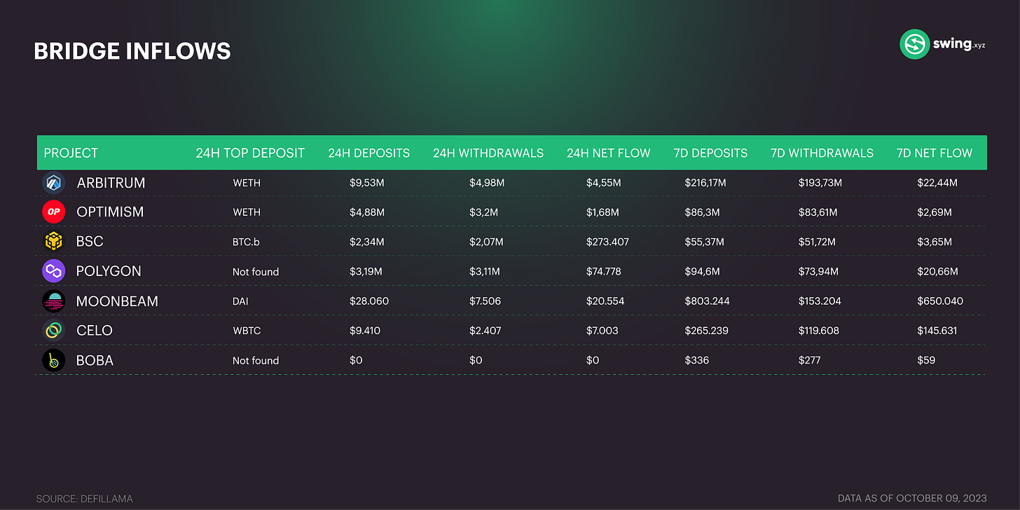The image size is (1020, 510).
Task: Click the Arbitrum logo icon
Action: pos(54,183)
